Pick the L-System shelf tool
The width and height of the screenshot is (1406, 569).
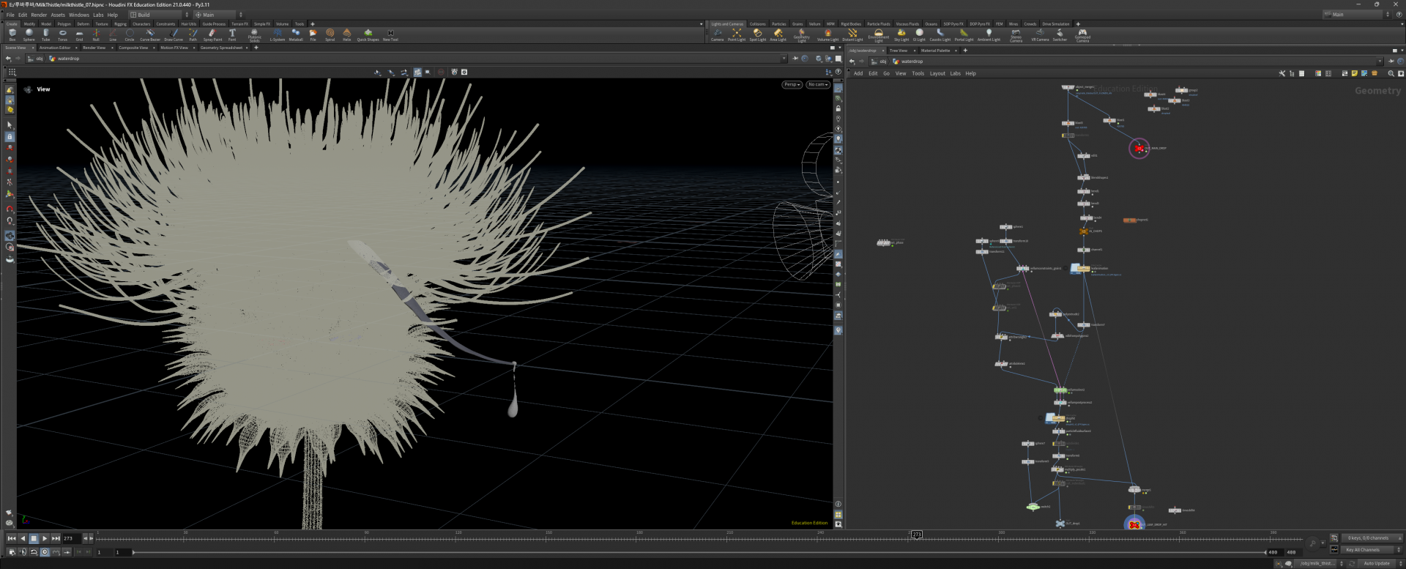278,34
